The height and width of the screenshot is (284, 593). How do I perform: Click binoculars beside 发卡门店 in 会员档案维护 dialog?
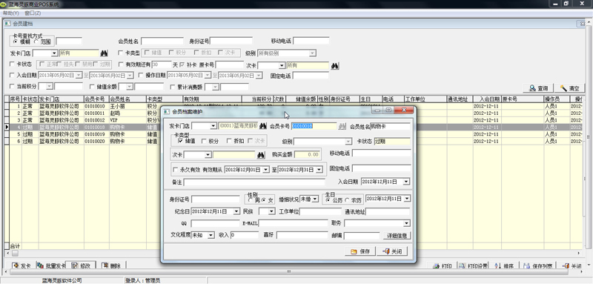(263, 126)
